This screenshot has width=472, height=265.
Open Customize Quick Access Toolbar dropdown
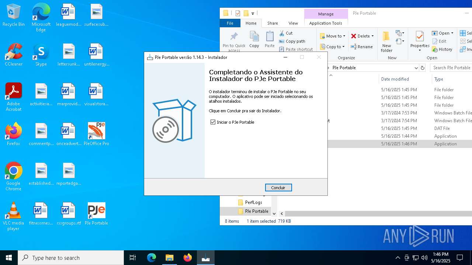[253, 14]
